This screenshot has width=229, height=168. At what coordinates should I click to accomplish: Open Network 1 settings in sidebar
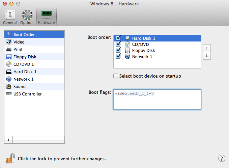(x=34, y=79)
